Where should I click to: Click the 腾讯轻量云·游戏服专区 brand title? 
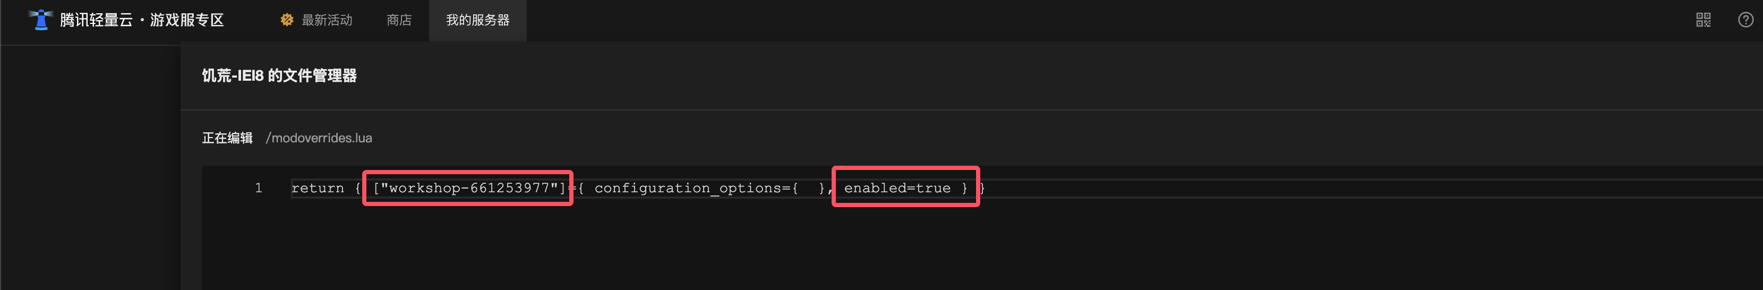click(x=142, y=20)
